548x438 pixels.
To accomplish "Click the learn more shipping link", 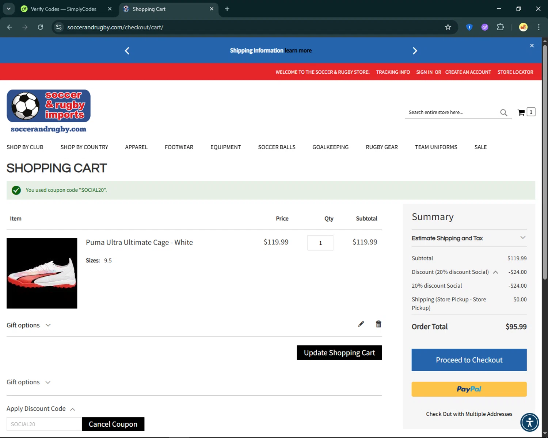I will point(298,50).
